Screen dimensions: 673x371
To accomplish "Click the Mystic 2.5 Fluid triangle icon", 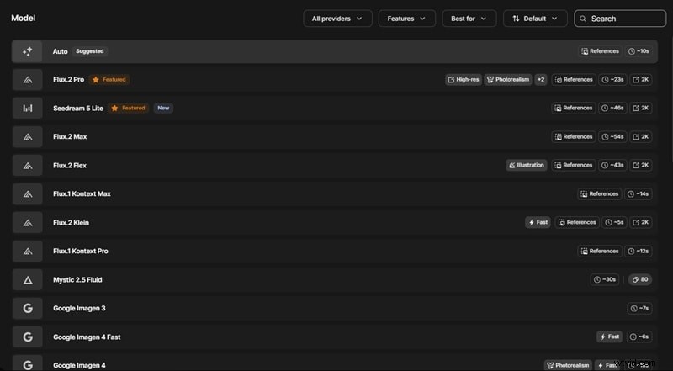I will pyautogui.click(x=28, y=279).
